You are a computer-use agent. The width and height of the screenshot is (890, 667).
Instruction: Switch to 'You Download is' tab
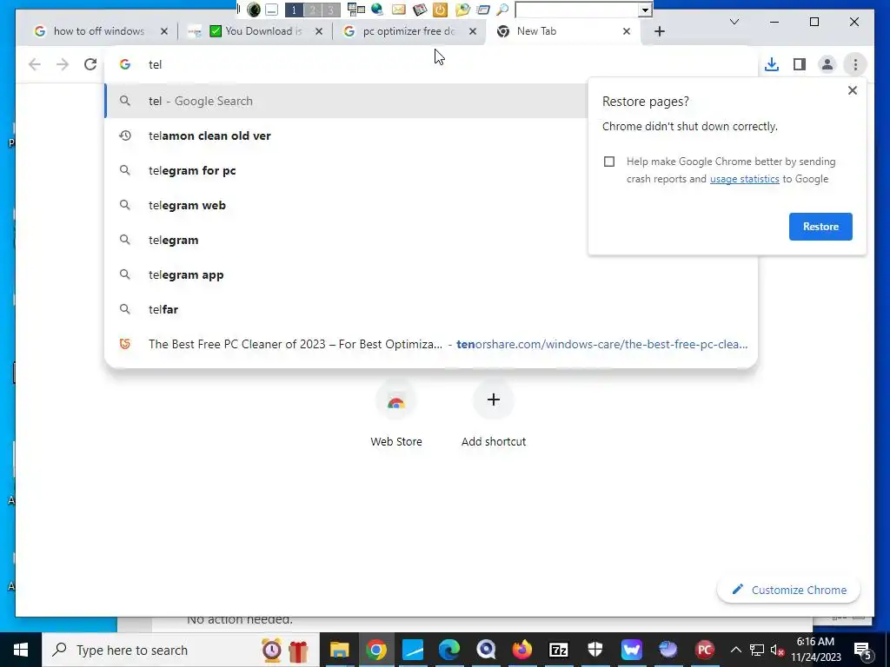255,31
